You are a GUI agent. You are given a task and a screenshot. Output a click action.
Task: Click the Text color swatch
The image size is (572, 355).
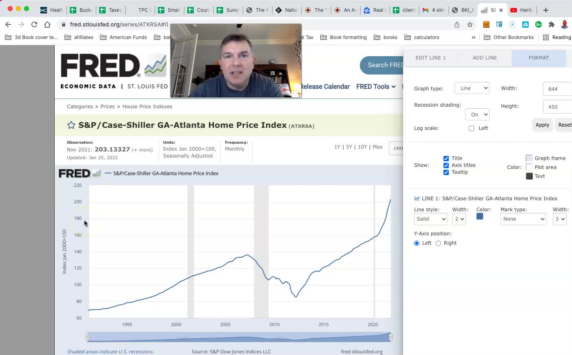pos(529,176)
